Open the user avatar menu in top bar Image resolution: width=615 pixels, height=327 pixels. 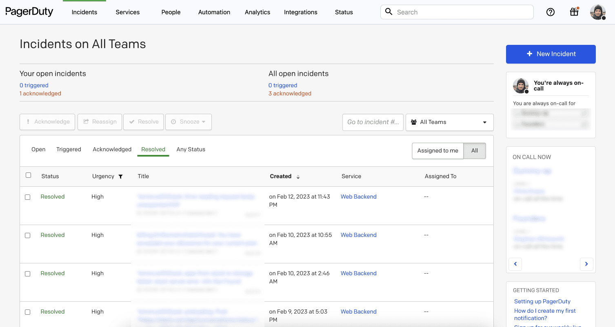click(598, 12)
